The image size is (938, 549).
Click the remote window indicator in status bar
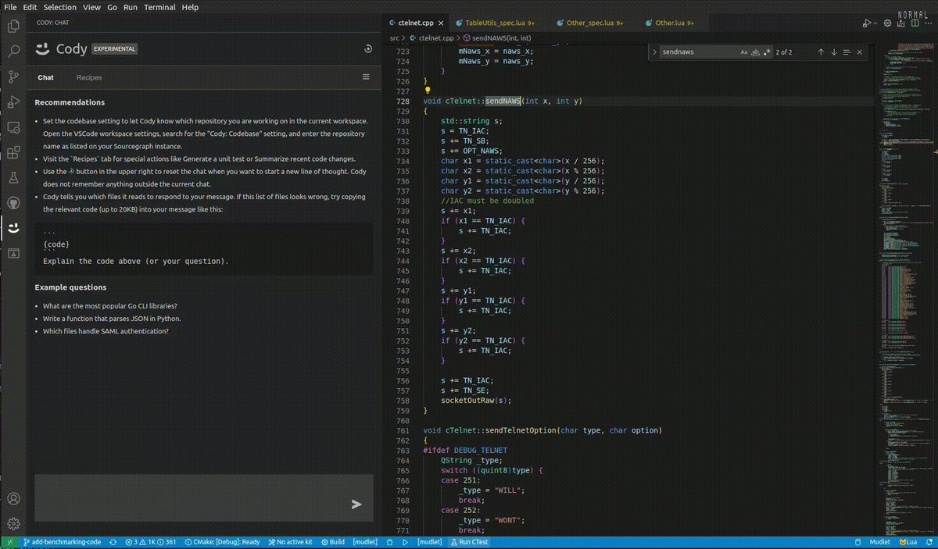click(x=9, y=542)
